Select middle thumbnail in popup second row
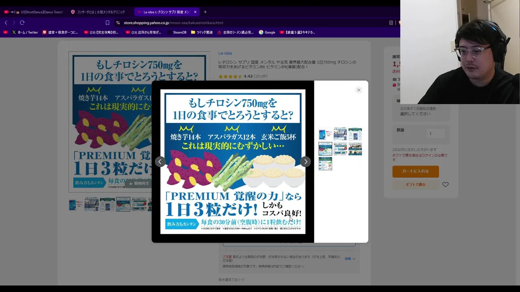This screenshot has width=520, height=292. pos(340,149)
